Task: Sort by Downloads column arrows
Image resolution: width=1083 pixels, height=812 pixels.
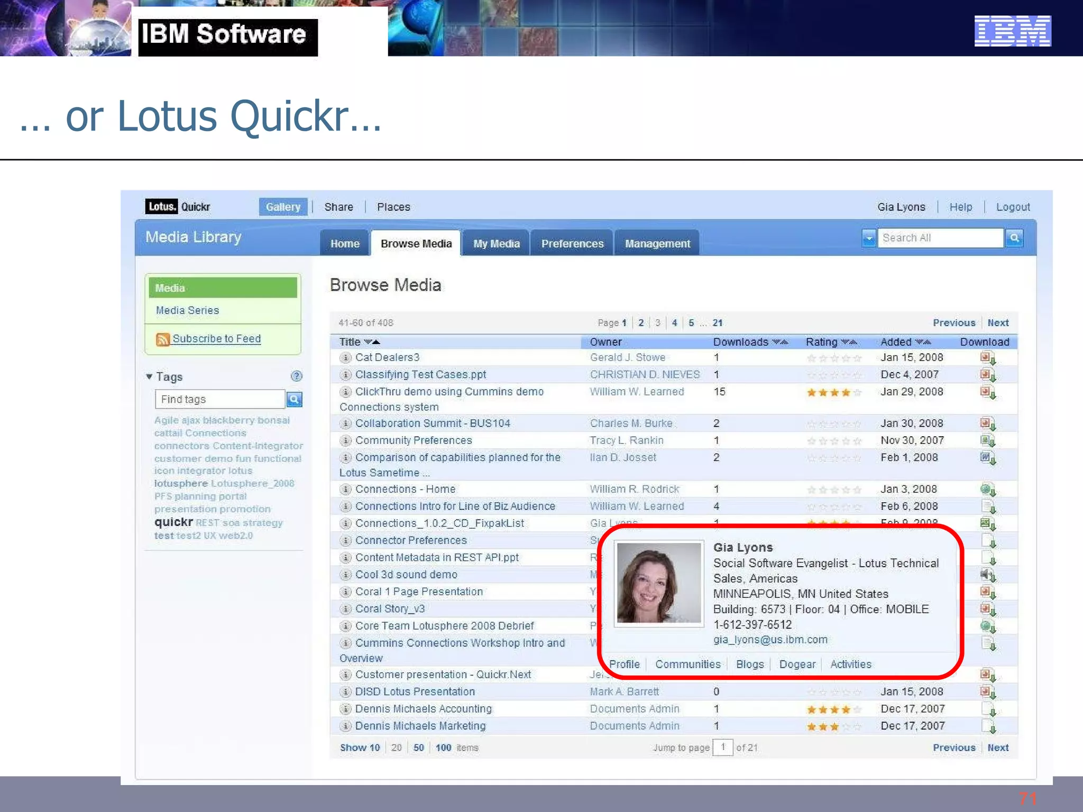Action: click(x=780, y=342)
